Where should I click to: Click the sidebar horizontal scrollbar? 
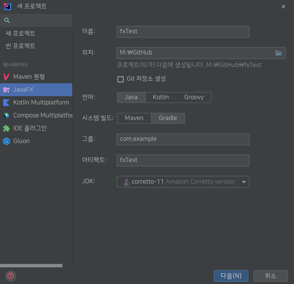31,265
